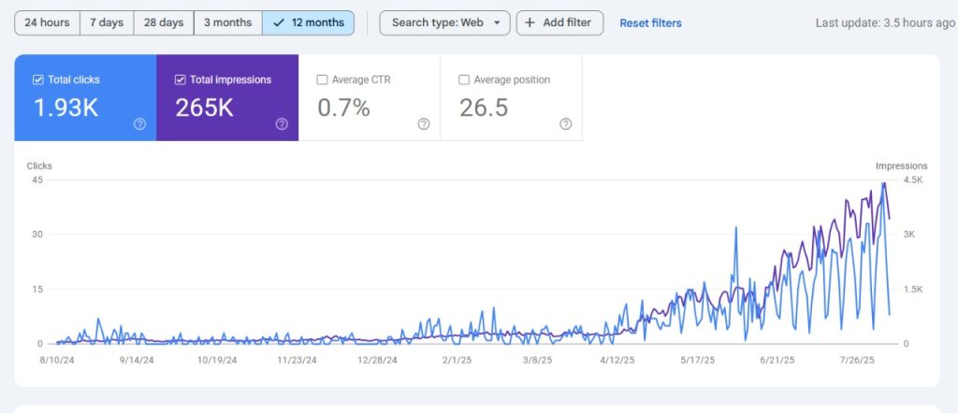Click checkmark icon on 12 months option
This screenshot has width=958, height=413.
[278, 22]
